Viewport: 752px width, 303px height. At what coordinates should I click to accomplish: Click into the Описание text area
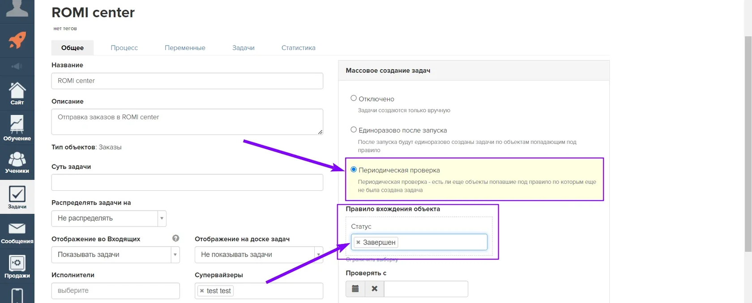pyautogui.click(x=187, y=122)
